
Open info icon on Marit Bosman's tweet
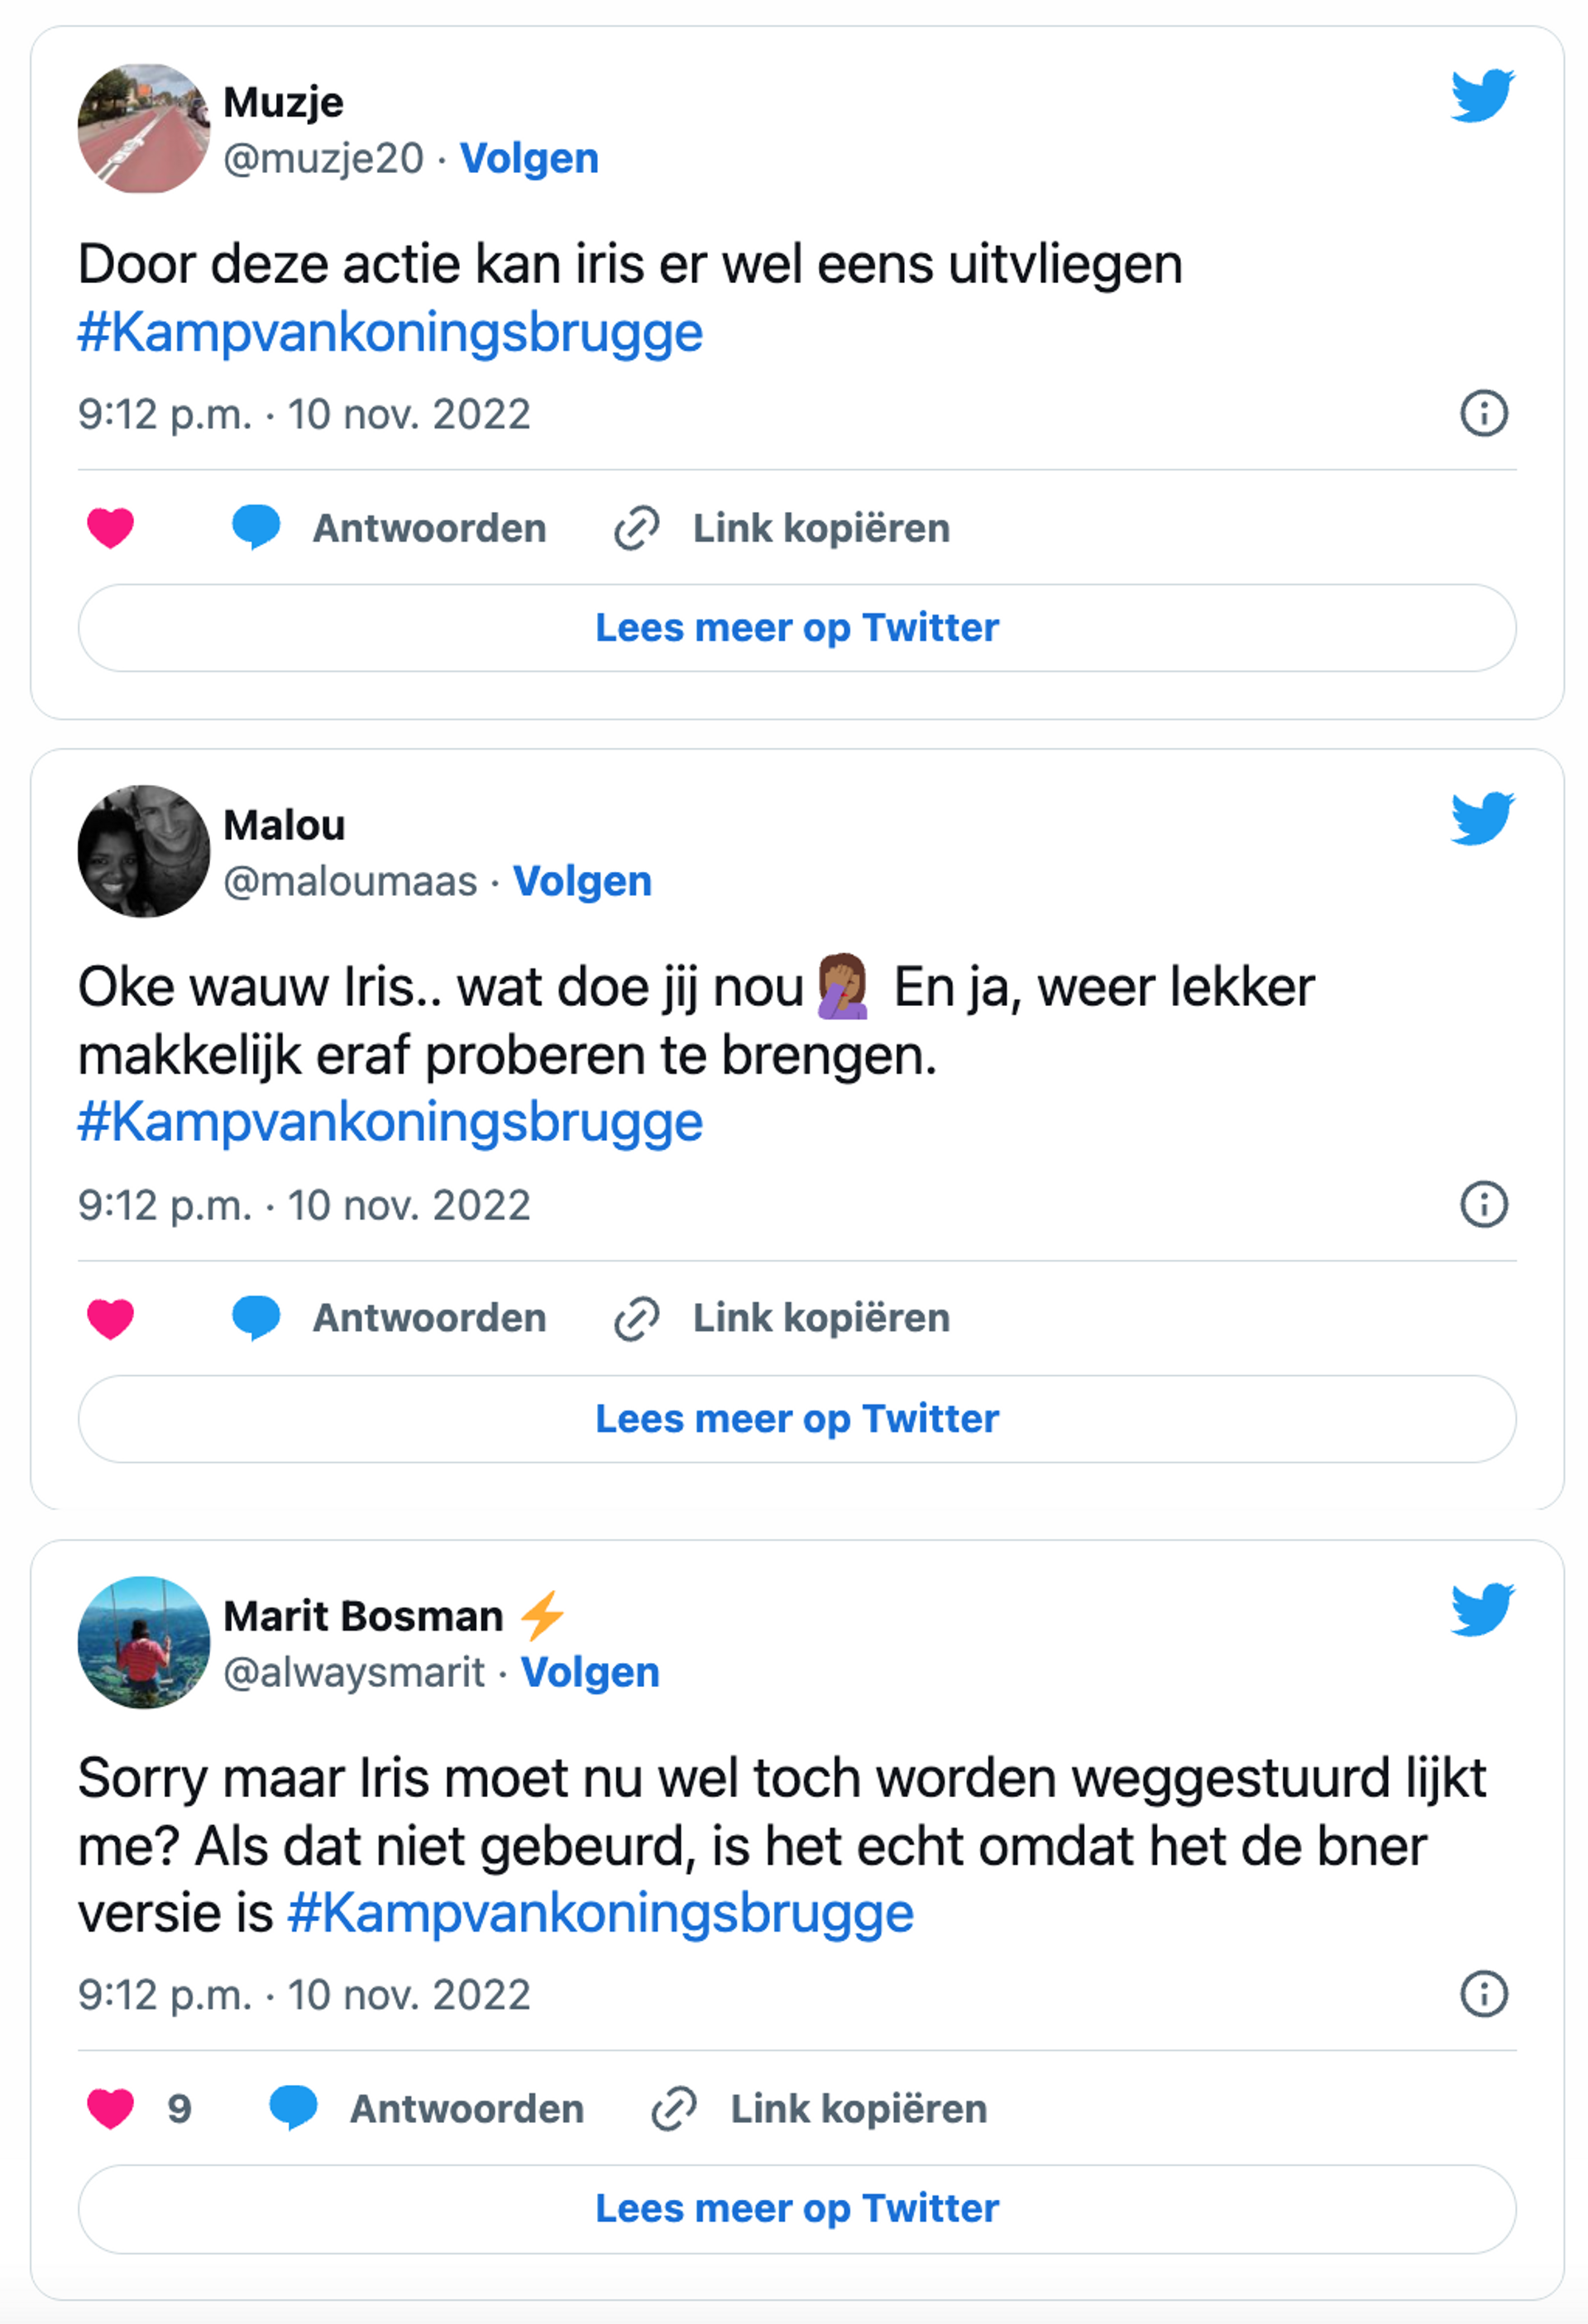pyautogui.click(x=1483, y=1994)
